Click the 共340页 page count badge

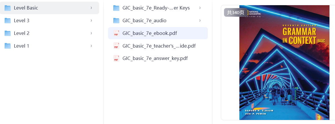pyautogui.click(x=236, y=12)
